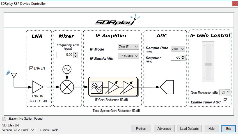Open the Sample Rate dropdown
Image resolution: width=238 pixels, height=134 pixels.
(178, 49)
